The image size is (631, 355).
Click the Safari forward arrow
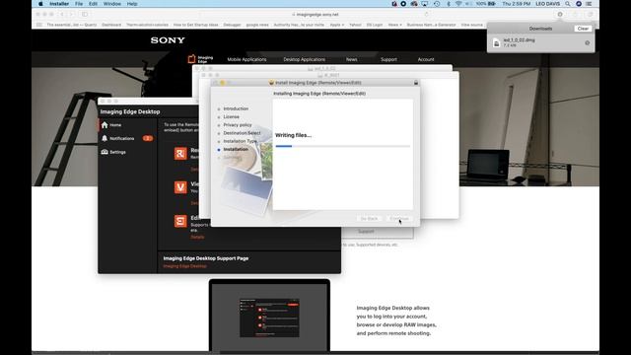click(72, 14)
